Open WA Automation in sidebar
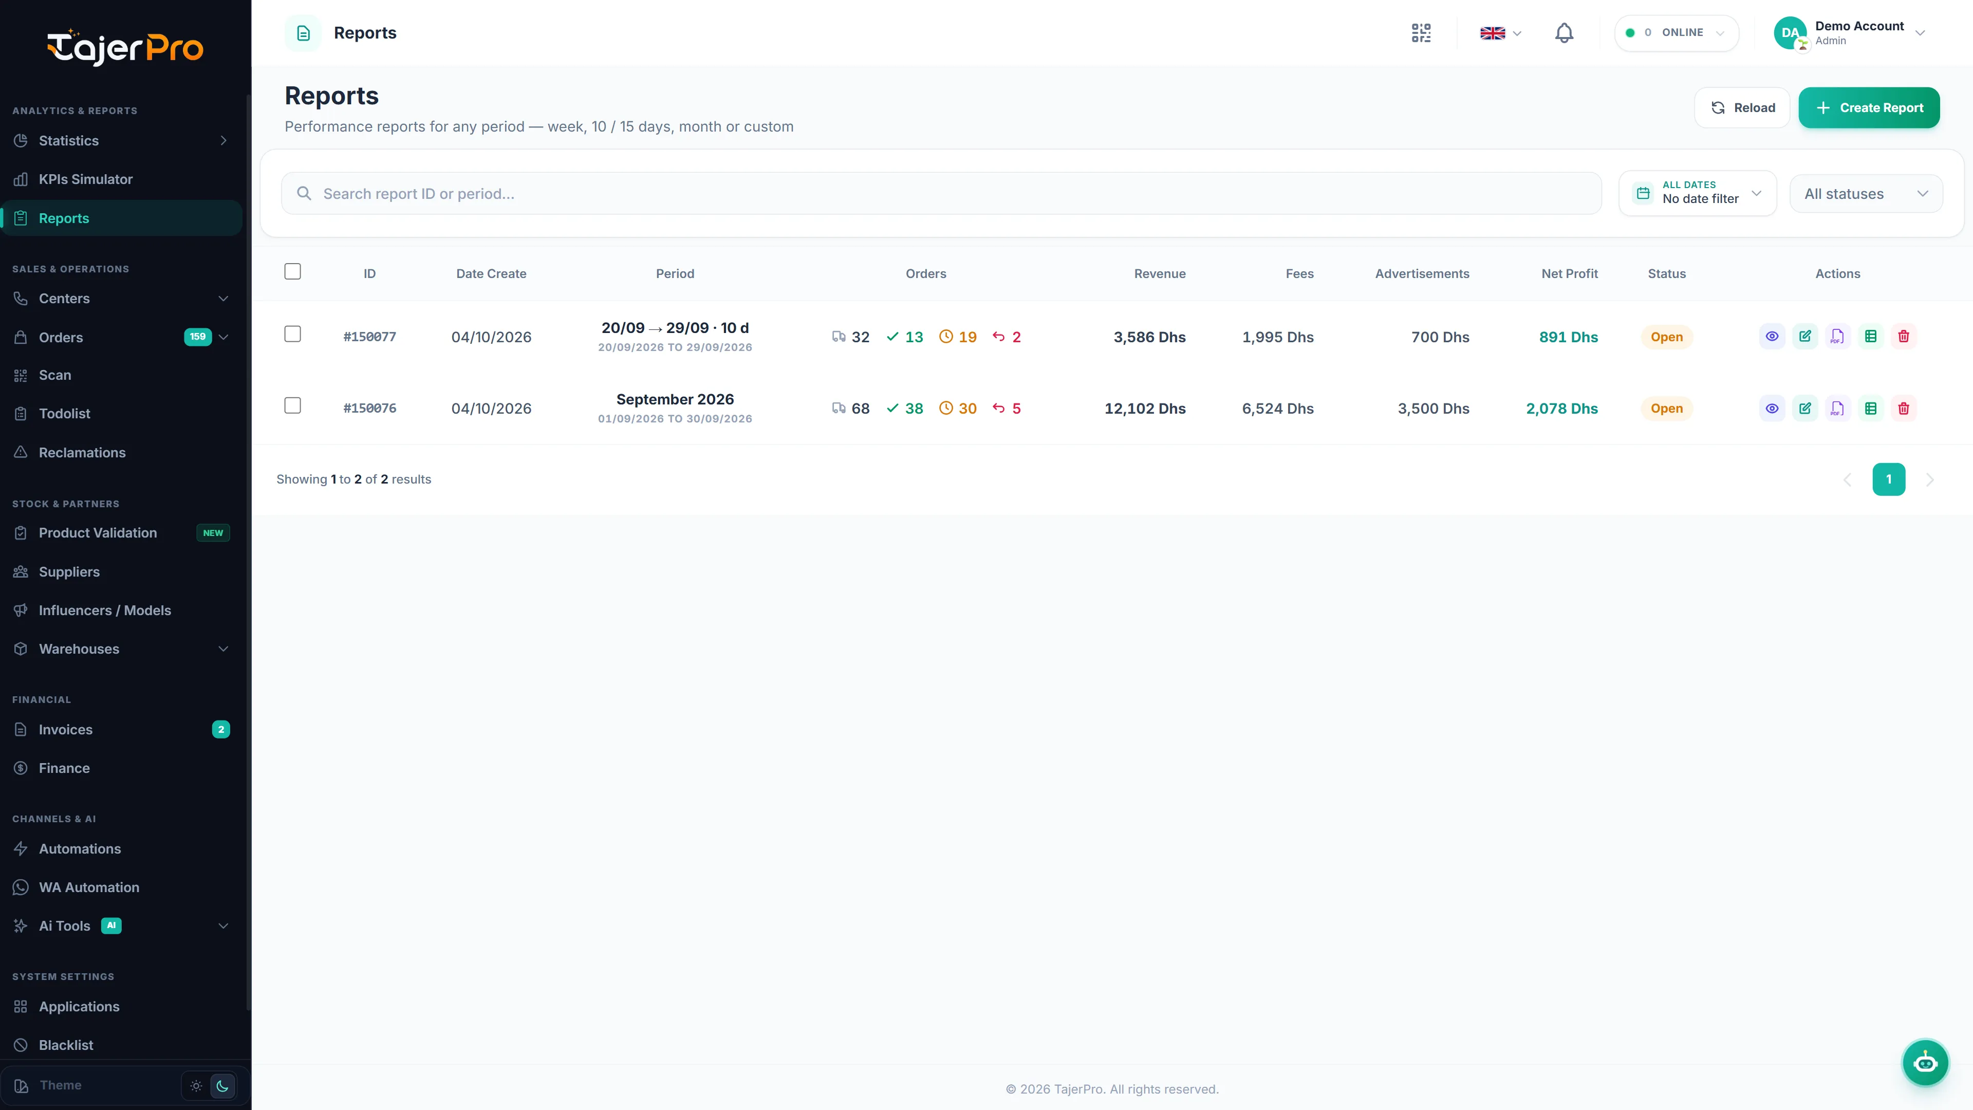 [121, 887]
